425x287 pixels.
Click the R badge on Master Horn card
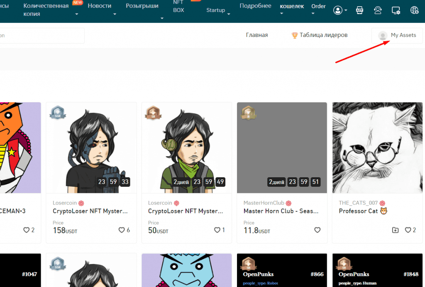click(248, 113)
